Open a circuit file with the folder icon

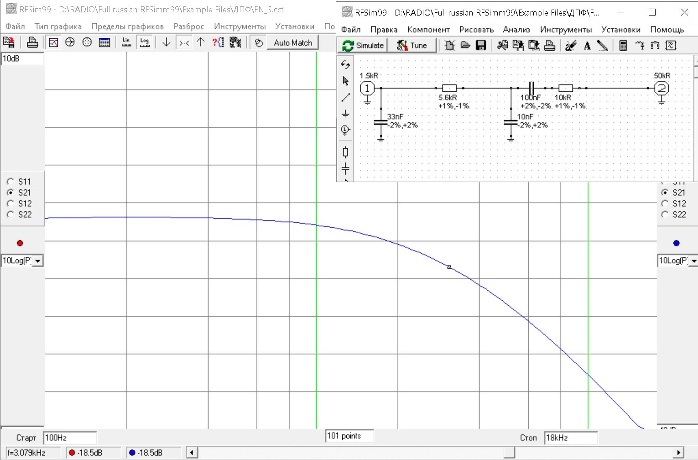pyautogui.click(x=465, y=46)
